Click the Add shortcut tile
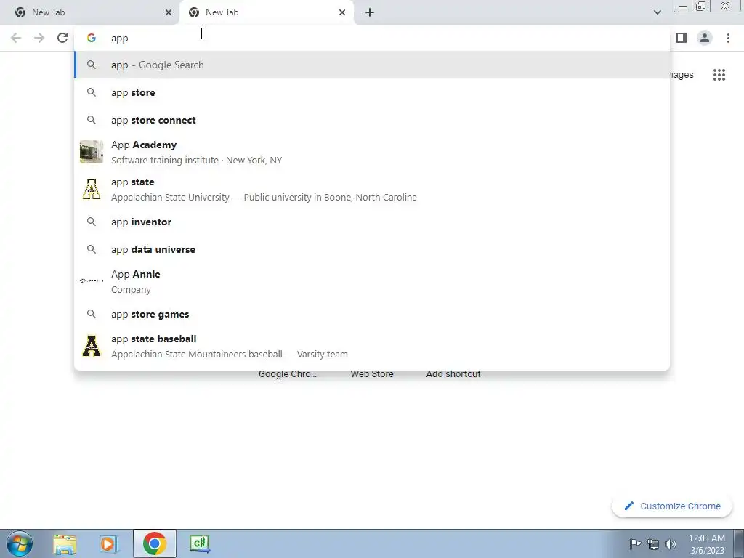 click(x=453, y=374)
